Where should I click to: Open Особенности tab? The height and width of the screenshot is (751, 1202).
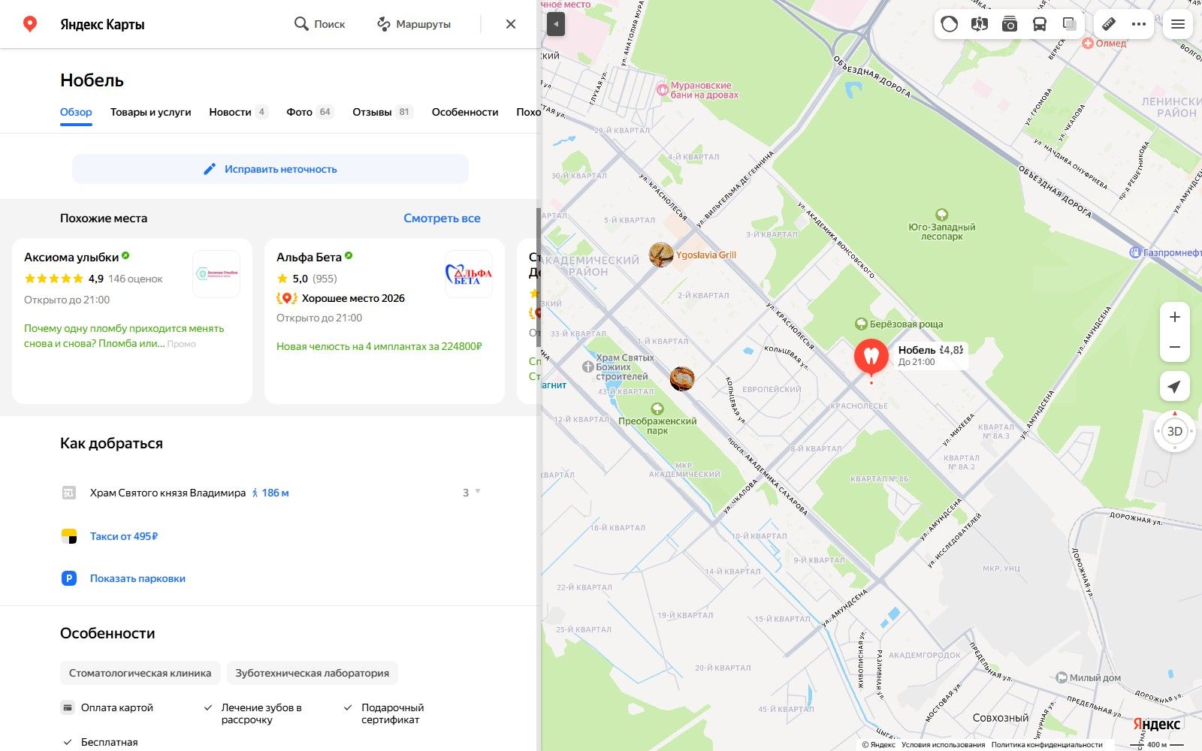coord(465,112)
